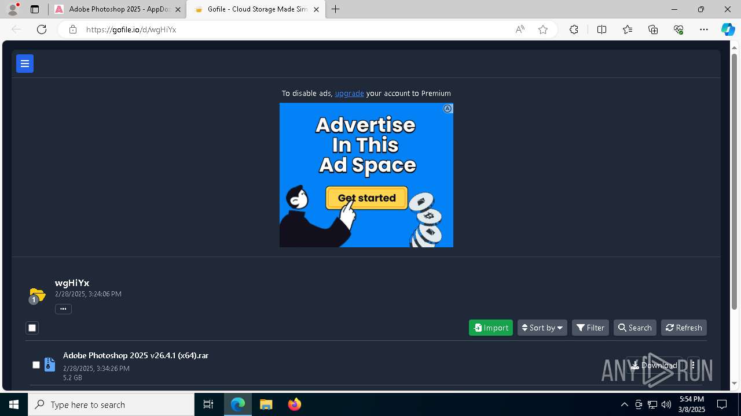Click Get started in the ad
The image size is (741, 416).
tap(366, 198)
